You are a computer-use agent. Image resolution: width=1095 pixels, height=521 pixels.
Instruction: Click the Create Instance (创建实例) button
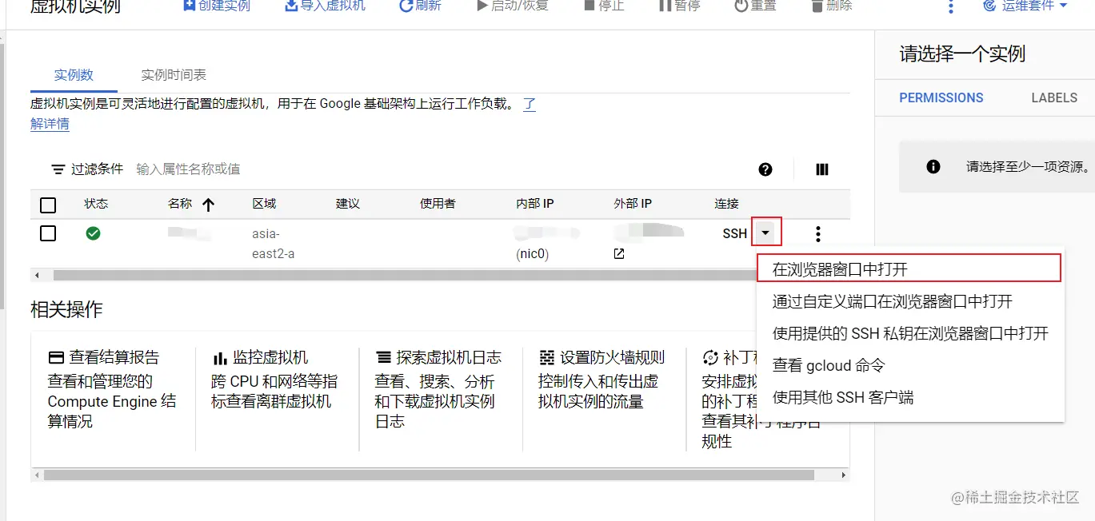pyautogui.click(x=216, y=6)
